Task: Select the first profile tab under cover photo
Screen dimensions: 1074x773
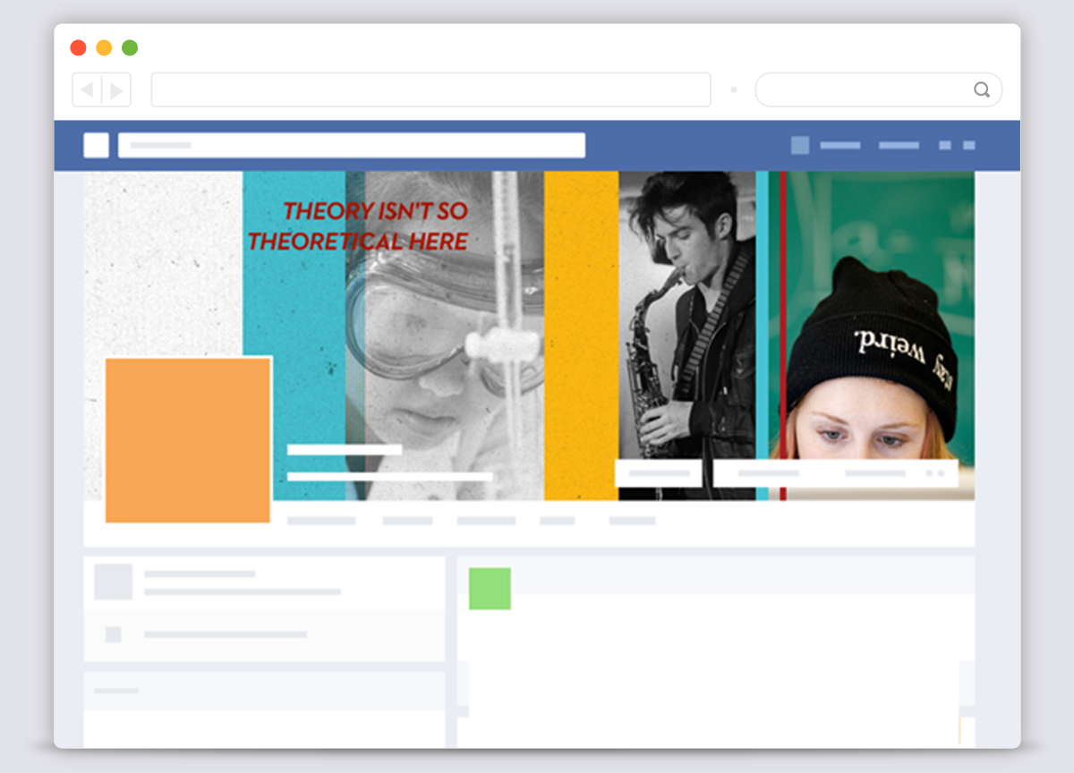Action: point(321,521)
